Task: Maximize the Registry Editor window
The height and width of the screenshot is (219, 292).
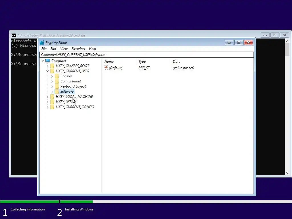Action: [239, 43]
